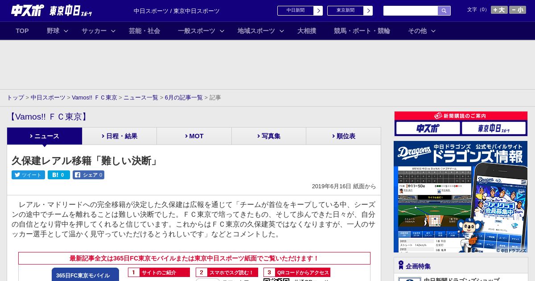Click the 東京中日スポーツ subscription banner logo
This screenshot has height=281, width=535.
coord(494,128)
